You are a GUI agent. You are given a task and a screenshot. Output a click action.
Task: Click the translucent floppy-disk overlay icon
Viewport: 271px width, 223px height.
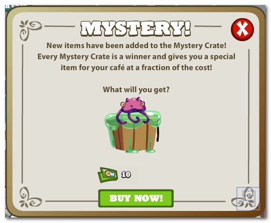tap(248, 198)
